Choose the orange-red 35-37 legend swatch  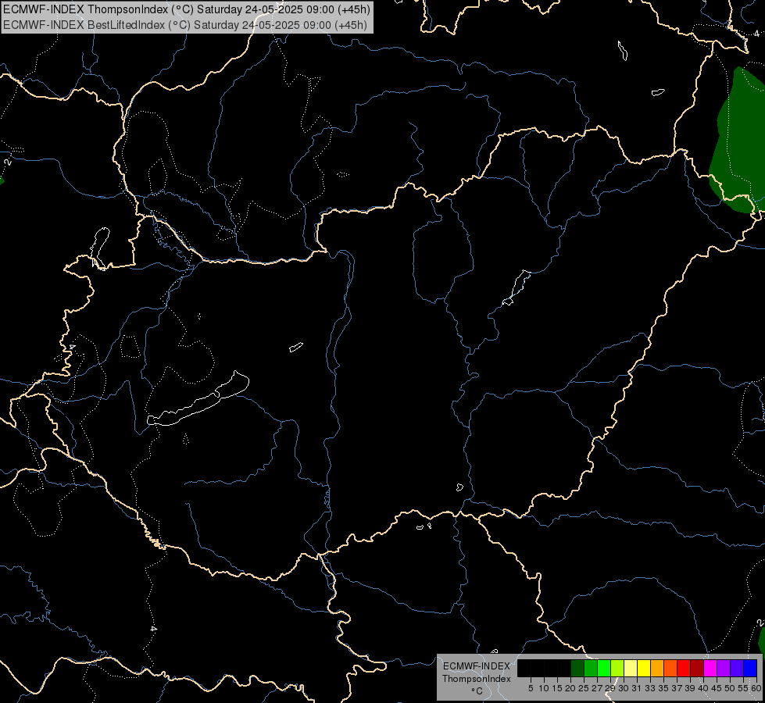tap(670, 668)
